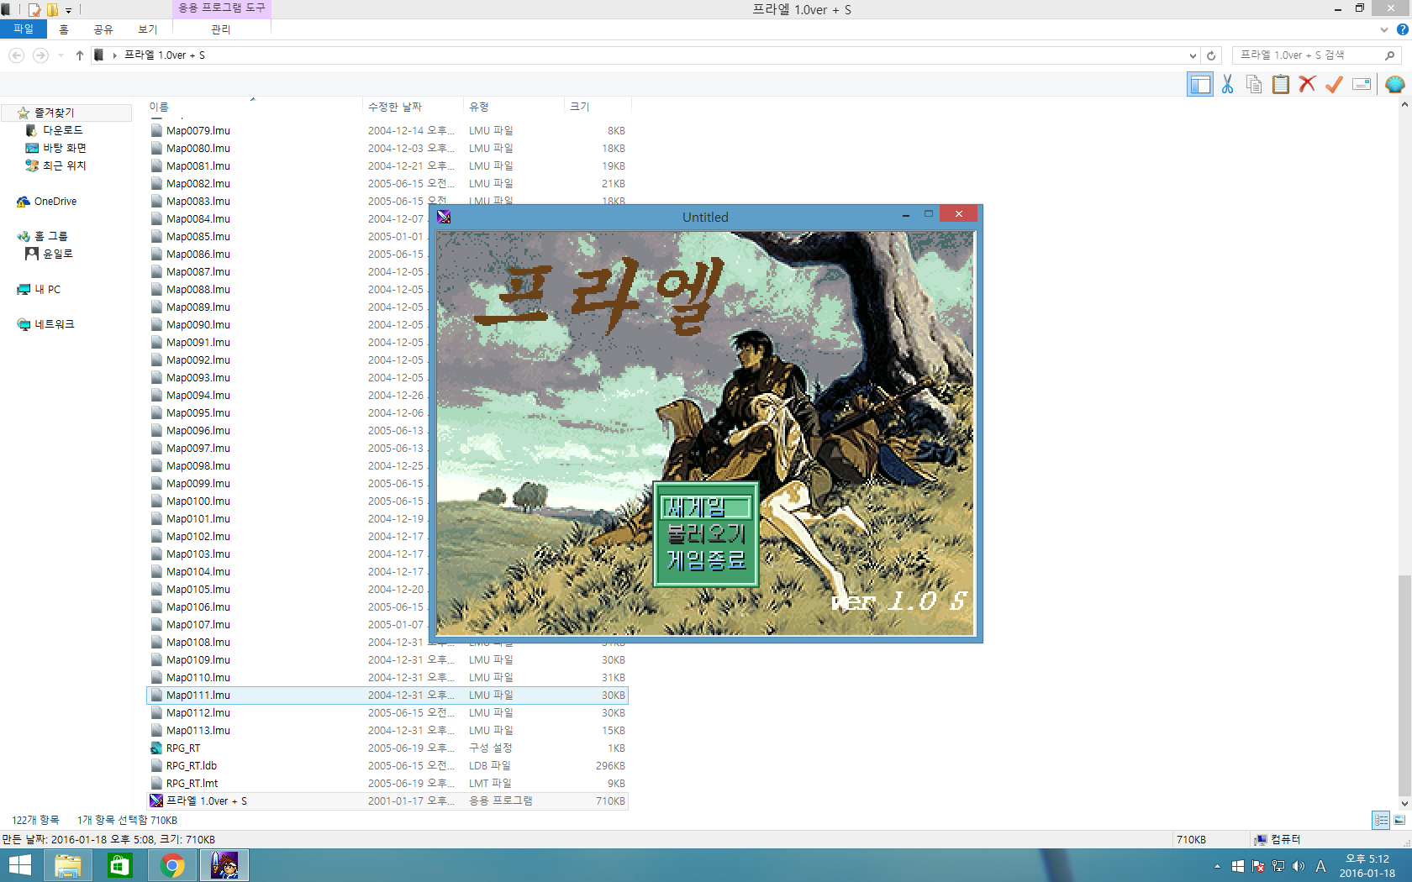Click the Back navigation arrow
Screen dimensions: 1412x882
(x=16, y=55)
